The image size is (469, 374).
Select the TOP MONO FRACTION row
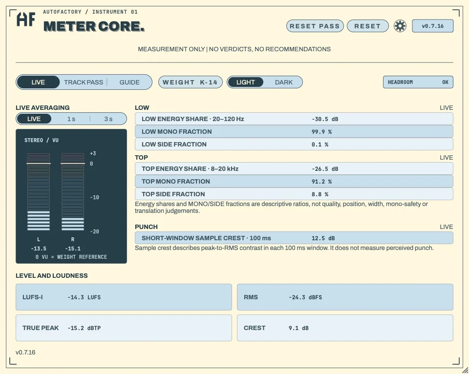tap(294, 181)
